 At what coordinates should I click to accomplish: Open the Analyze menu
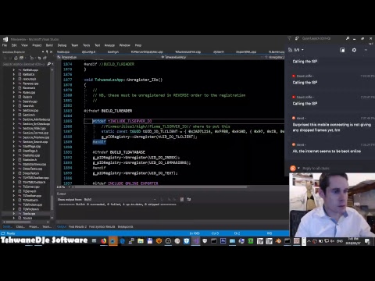109,45
